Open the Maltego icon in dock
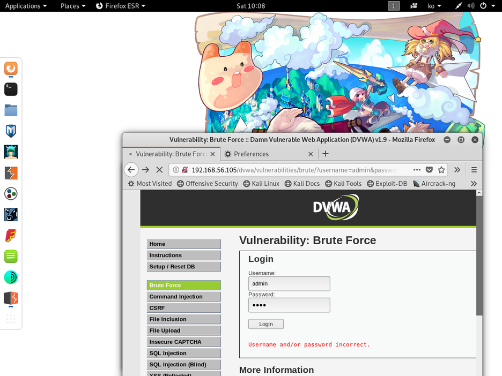The height and width of the screenshot is (376, 502). [11, 194]
